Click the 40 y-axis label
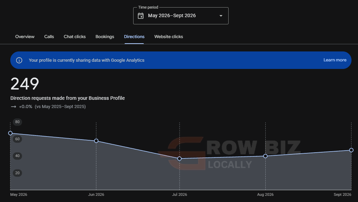Viewport: 358px width, 202px height. tap(18, 156)
